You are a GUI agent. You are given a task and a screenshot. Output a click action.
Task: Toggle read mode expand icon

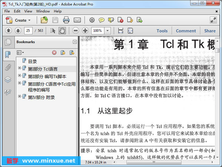pos(213,20)
